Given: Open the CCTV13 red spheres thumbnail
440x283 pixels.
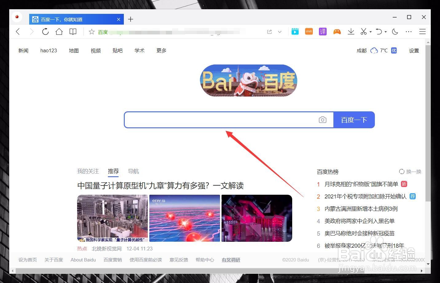Looking at the screenshot, I should [x=185, y=218].
